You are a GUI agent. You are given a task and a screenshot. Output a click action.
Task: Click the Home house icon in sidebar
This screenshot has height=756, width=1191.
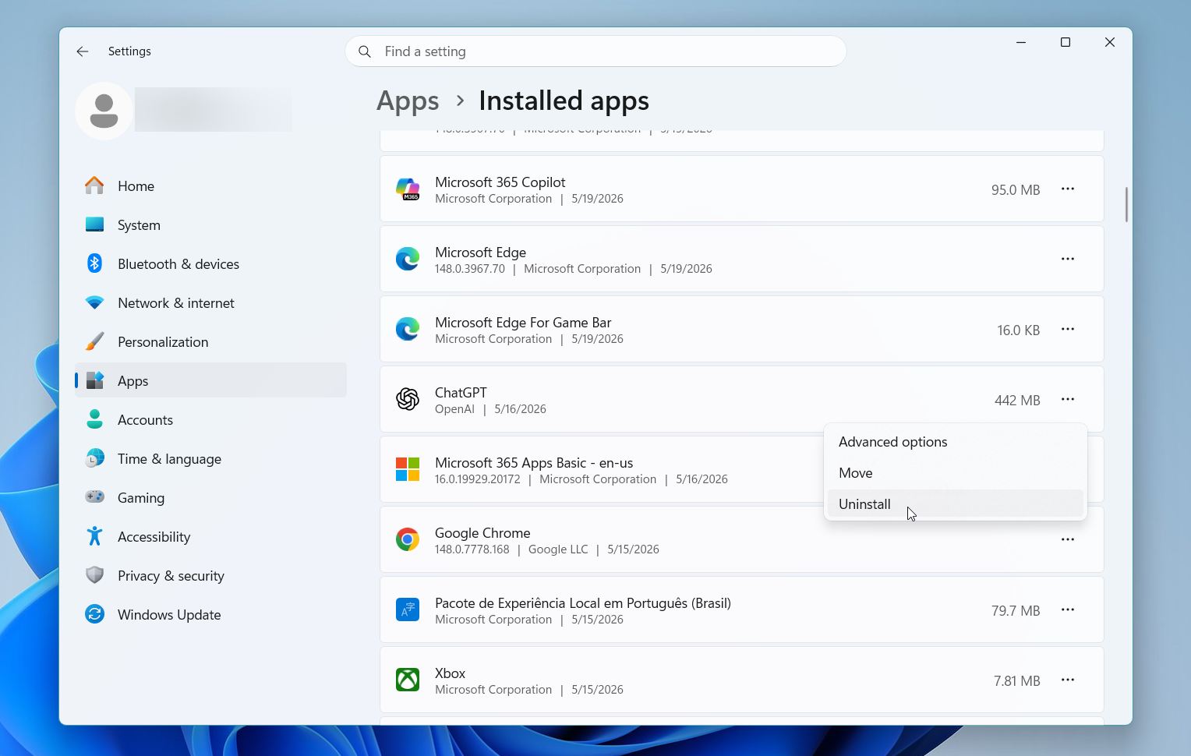point(94,185)
